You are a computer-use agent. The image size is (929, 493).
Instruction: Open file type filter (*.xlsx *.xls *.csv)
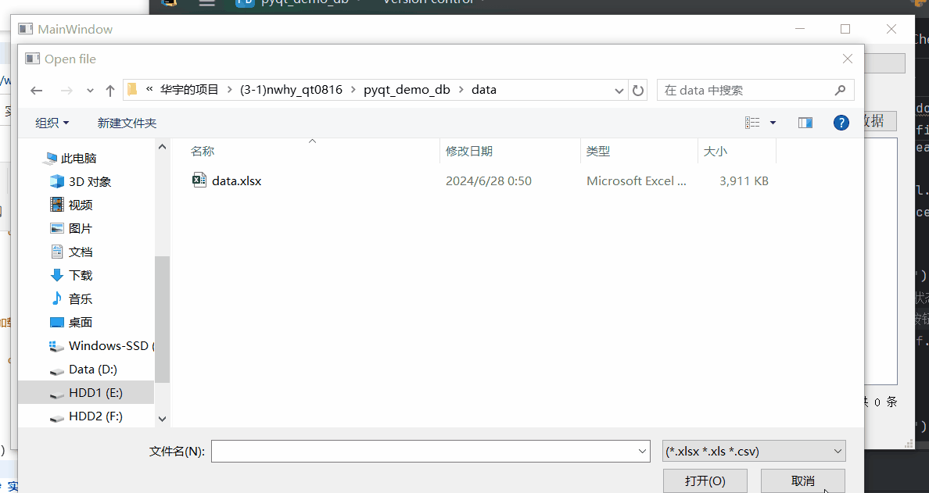(754, 452)
